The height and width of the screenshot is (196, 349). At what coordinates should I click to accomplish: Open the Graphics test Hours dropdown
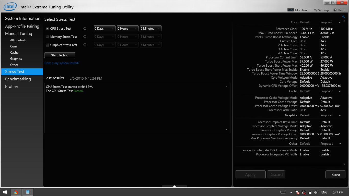[127, 45]
